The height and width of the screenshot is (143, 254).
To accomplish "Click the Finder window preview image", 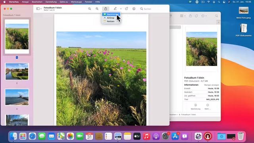I will coord(202,49).
